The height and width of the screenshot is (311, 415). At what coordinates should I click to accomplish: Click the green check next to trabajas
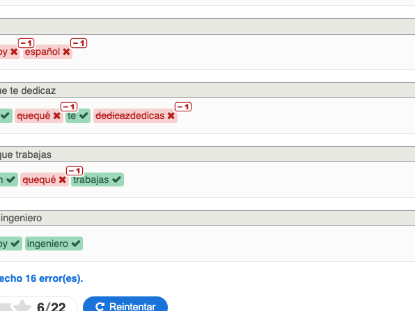[x=116, y=180]
